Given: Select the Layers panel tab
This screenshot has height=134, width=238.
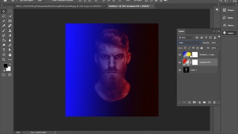Looking at the screenshot, I should (x=181, y=31).
